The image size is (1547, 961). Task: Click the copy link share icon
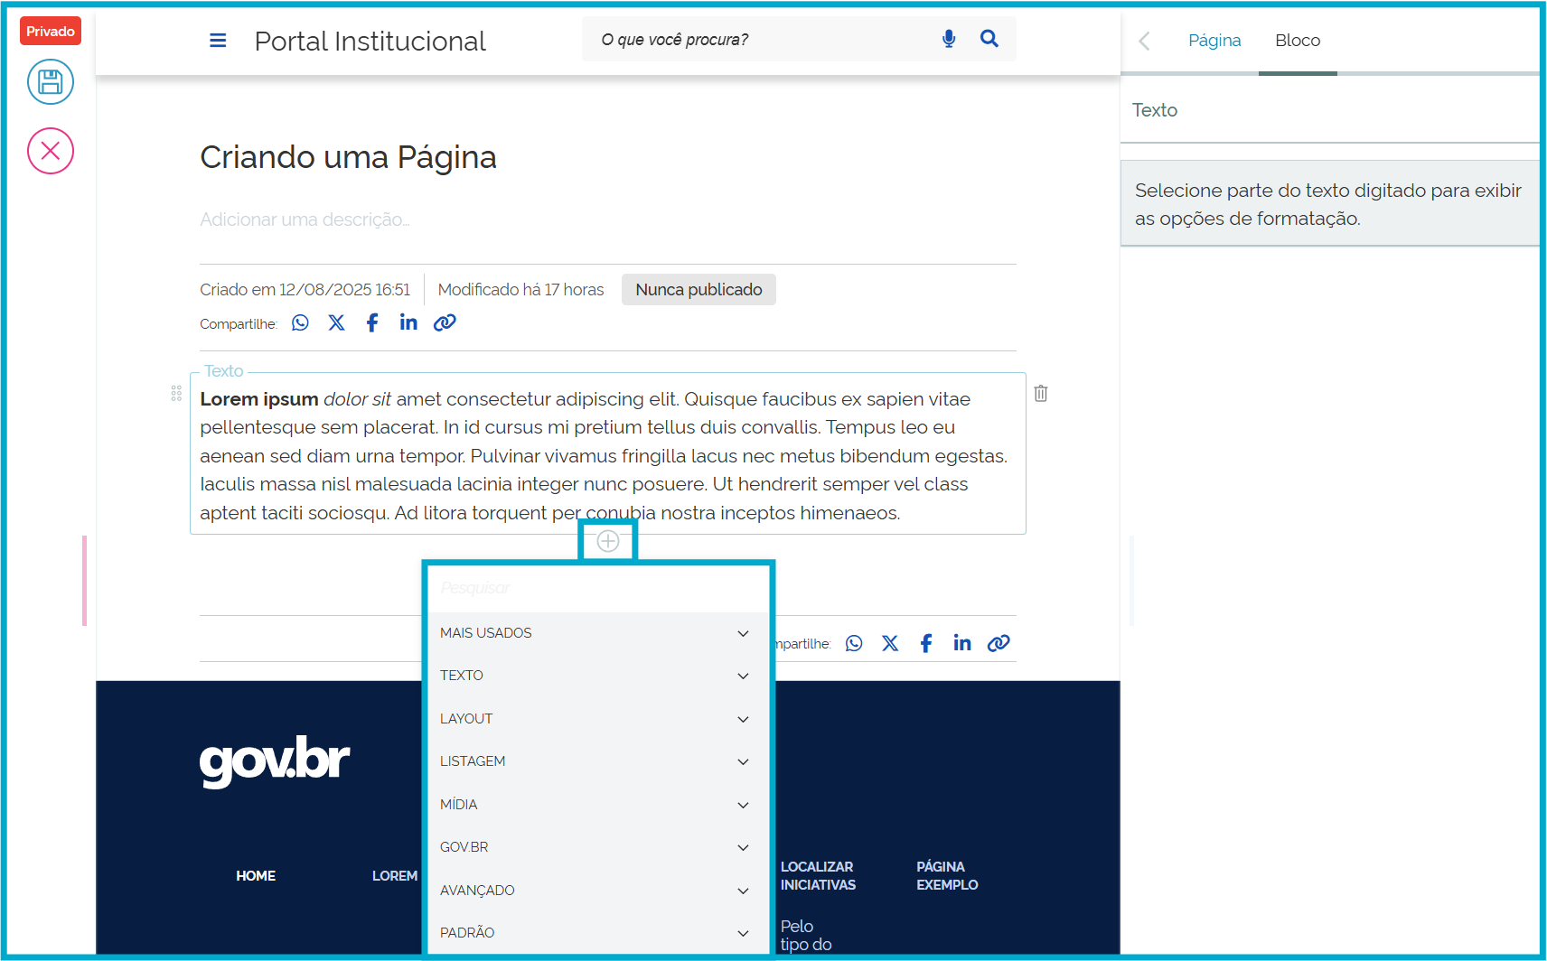click(x=444, y=322)
